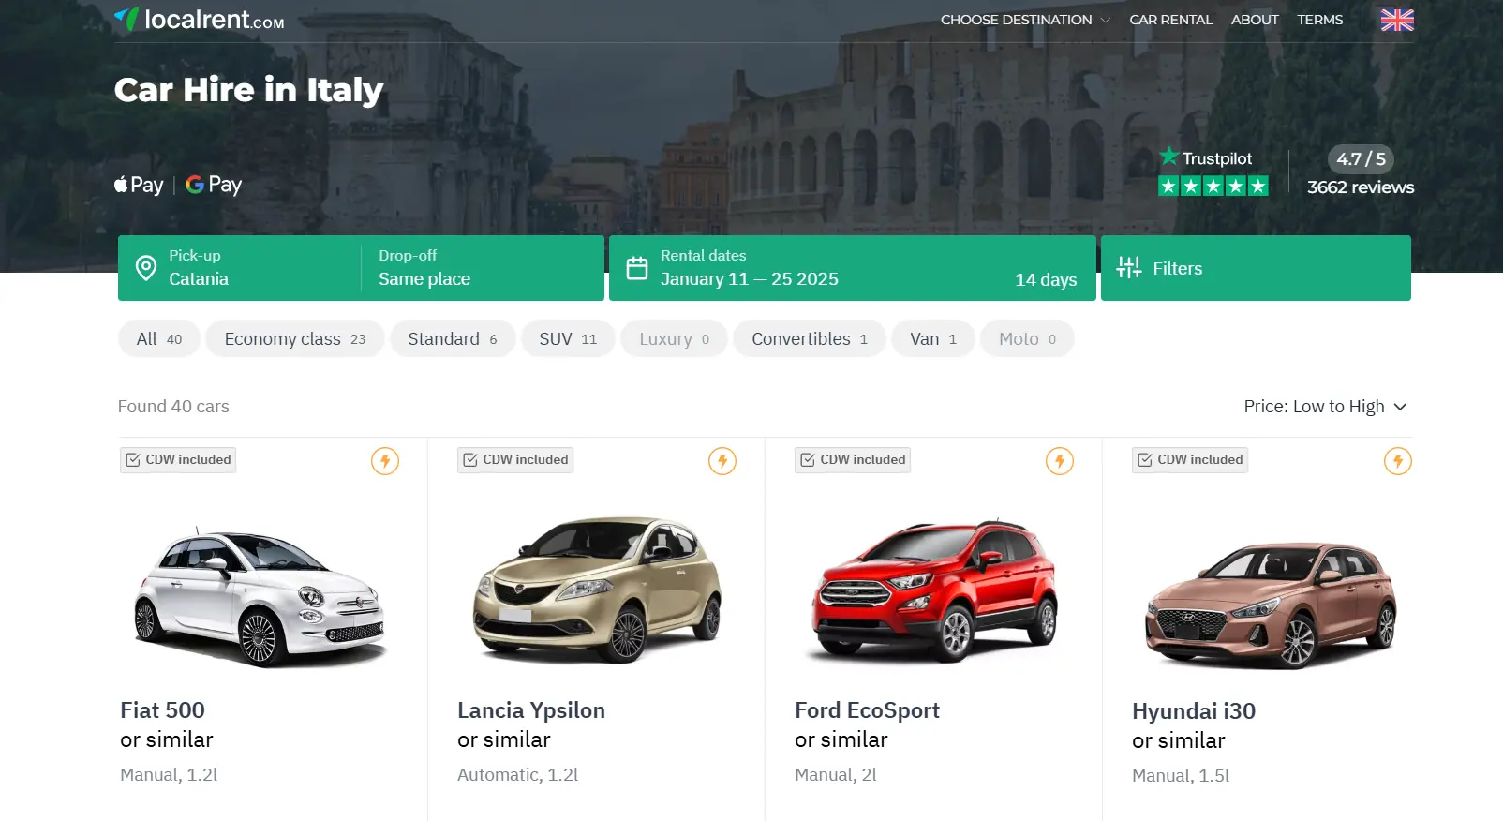Click the Filters sliders icon
The image size is (1503, 821).
[1129, 268]
